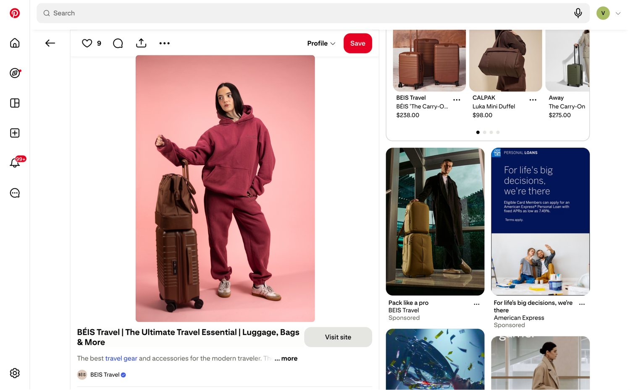This screenshot has width=630, height=390.
Task: Click the $275.00 price
Action: click(x=560, y=115)
